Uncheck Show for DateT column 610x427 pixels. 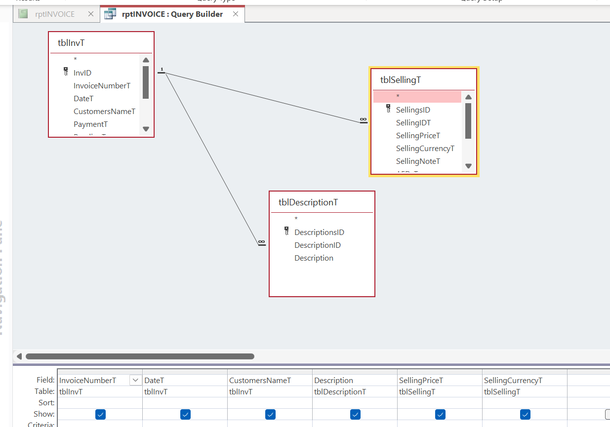coord(185,414)
